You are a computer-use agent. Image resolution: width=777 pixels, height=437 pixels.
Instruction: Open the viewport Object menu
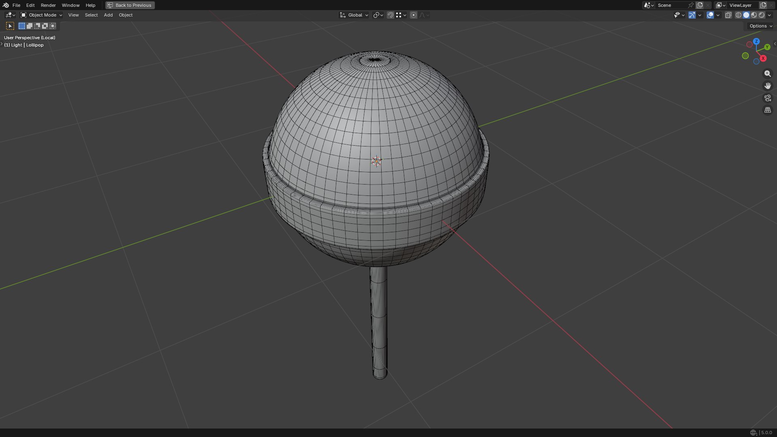[x=125, y=15]
